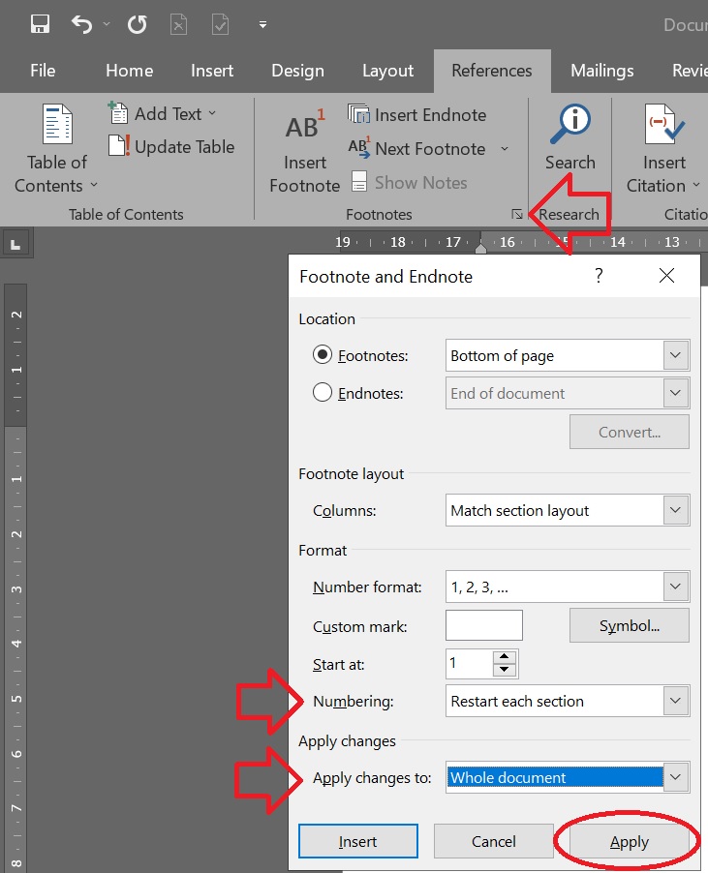Undo the last action
The height and width of the screenshot is (873, 708).
point(82,24)
